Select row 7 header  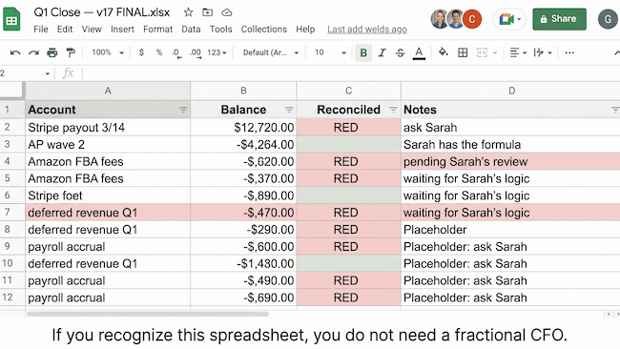coord(12,213)
